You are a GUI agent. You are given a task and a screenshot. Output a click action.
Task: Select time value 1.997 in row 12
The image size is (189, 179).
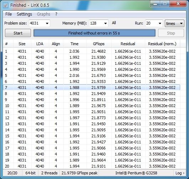74,118
